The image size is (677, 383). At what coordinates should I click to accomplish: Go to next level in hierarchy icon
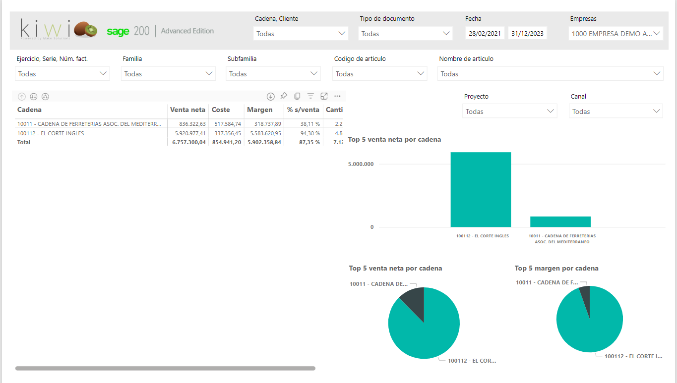[x=34, y=97]
